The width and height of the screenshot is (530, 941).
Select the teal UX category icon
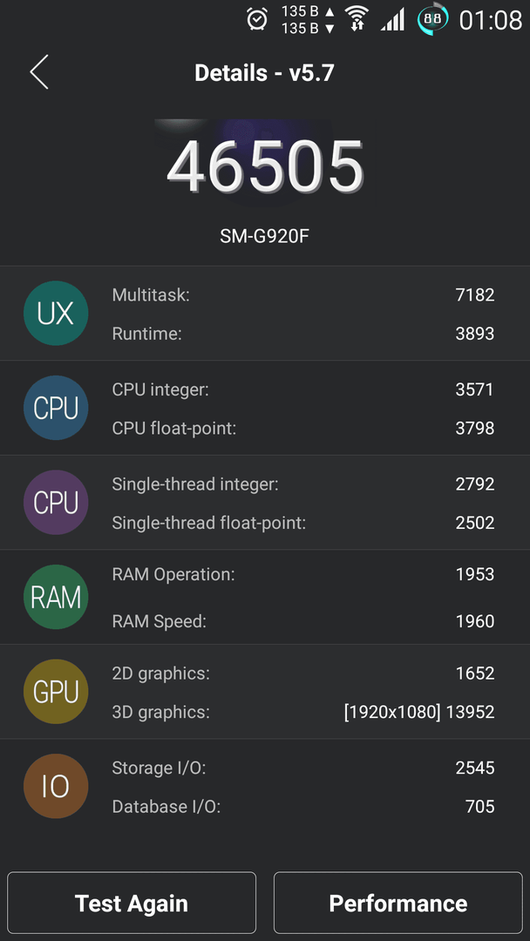pyautogui.click(x=56, y=314)
